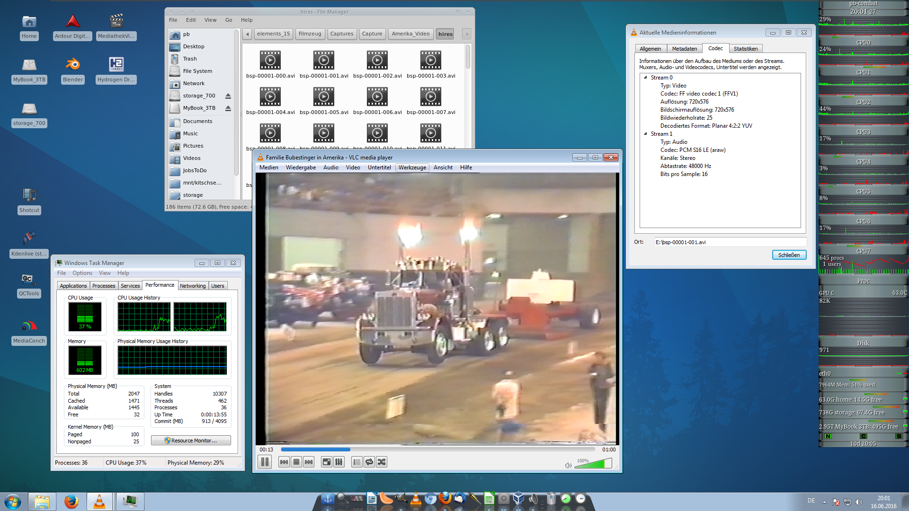Eject the storage_700 drive
This screenshot has height=511, width=909.
tap(228, 96)
